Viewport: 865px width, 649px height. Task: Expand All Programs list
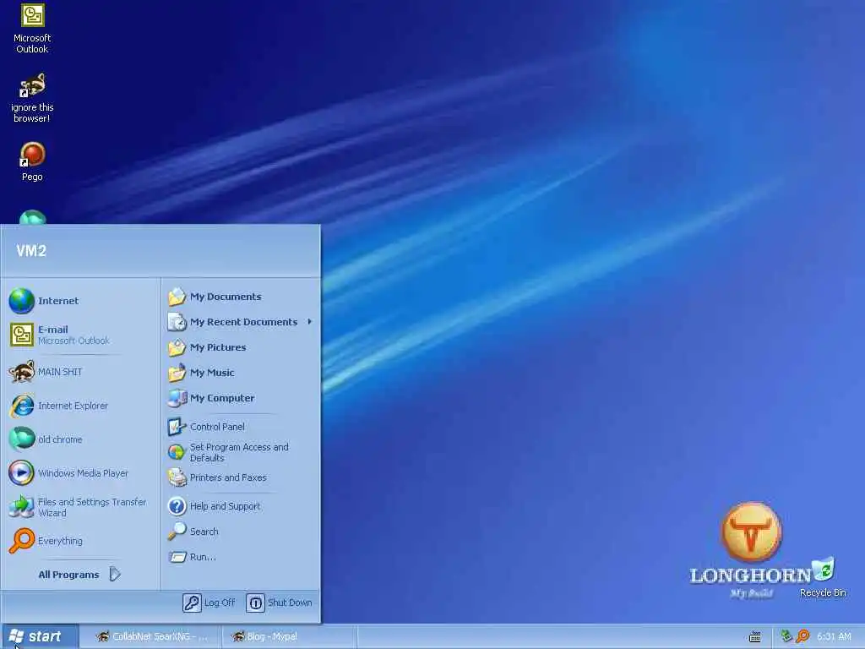[x=80, y=575]
